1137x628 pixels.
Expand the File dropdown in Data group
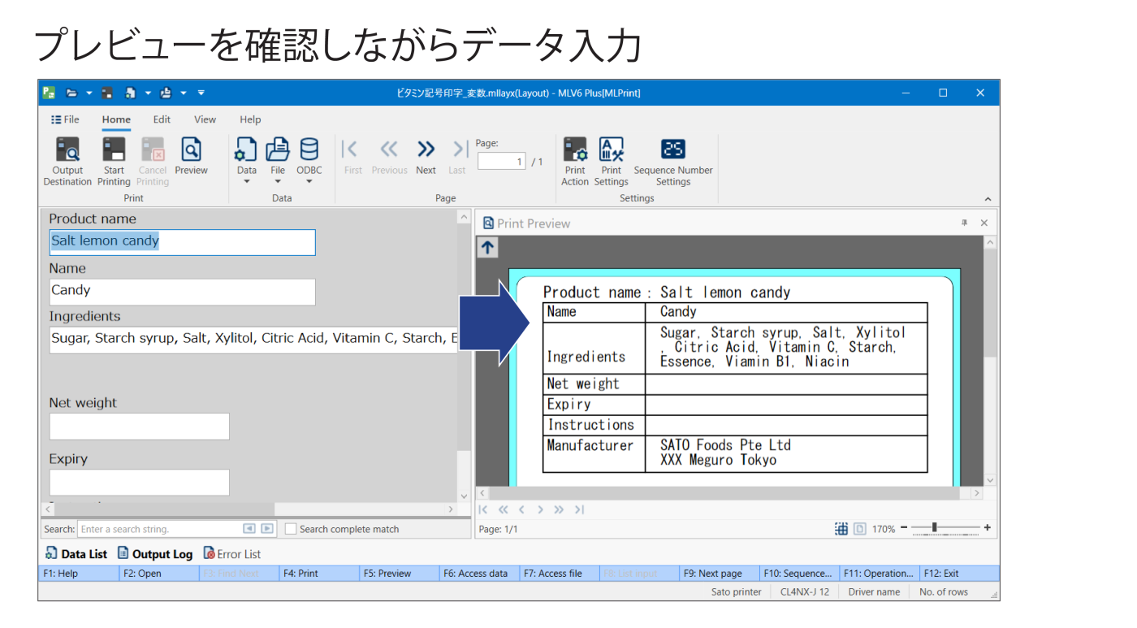[x=278, y=182]
